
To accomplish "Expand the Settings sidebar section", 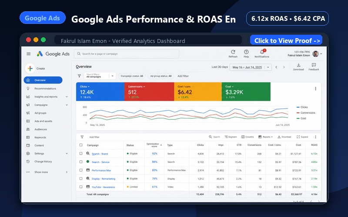I will click(67, 154).
